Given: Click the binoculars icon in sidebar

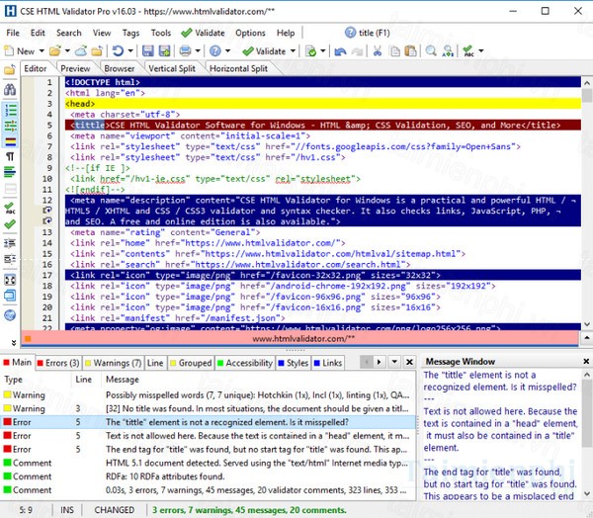Looking at the screenshot, I should point(10,90).
